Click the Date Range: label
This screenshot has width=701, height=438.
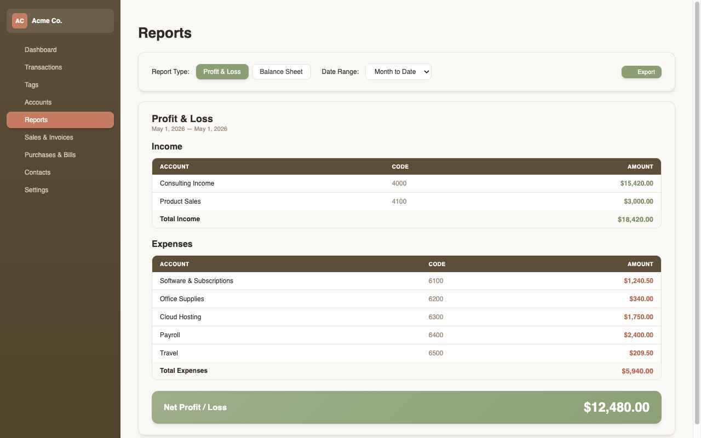tap(340, 72)
